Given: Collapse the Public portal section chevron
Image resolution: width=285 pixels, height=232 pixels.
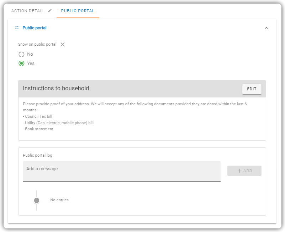Looking at the screenshot, I should 266,28.
